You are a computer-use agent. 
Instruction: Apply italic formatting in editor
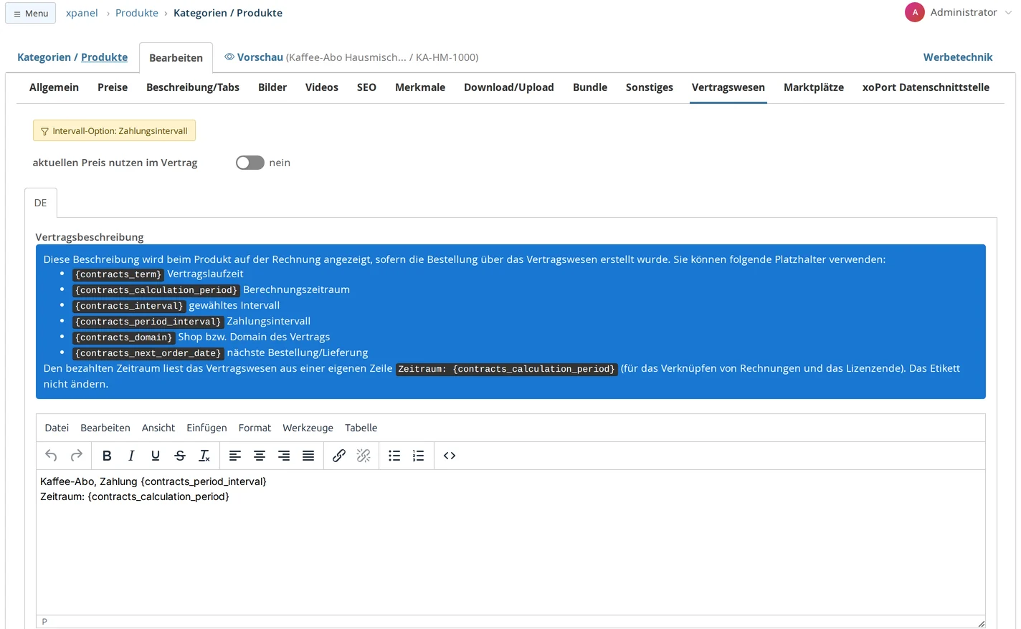click(131, 456)
